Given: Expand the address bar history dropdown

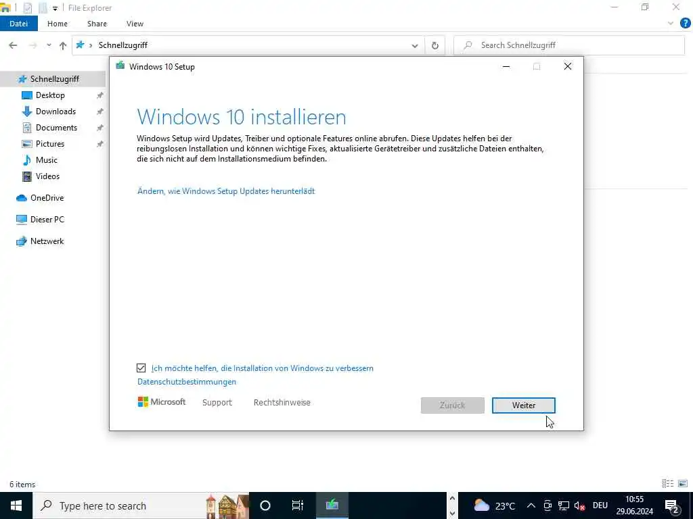Looking at the screenshot, I should (x=415, y=45).
